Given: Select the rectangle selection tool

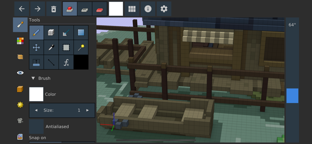Looking at the screenshot, I should pyautogui.click(x=66, y=47).
